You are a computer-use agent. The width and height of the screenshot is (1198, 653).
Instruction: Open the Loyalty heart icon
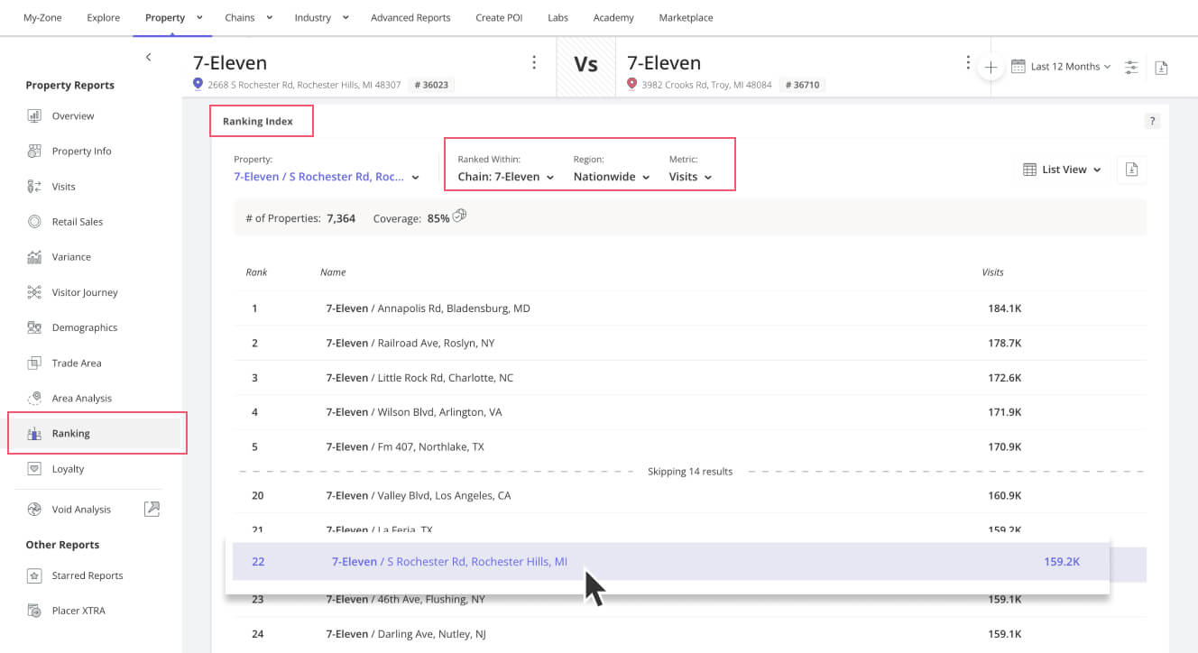(x=34, y=469)
